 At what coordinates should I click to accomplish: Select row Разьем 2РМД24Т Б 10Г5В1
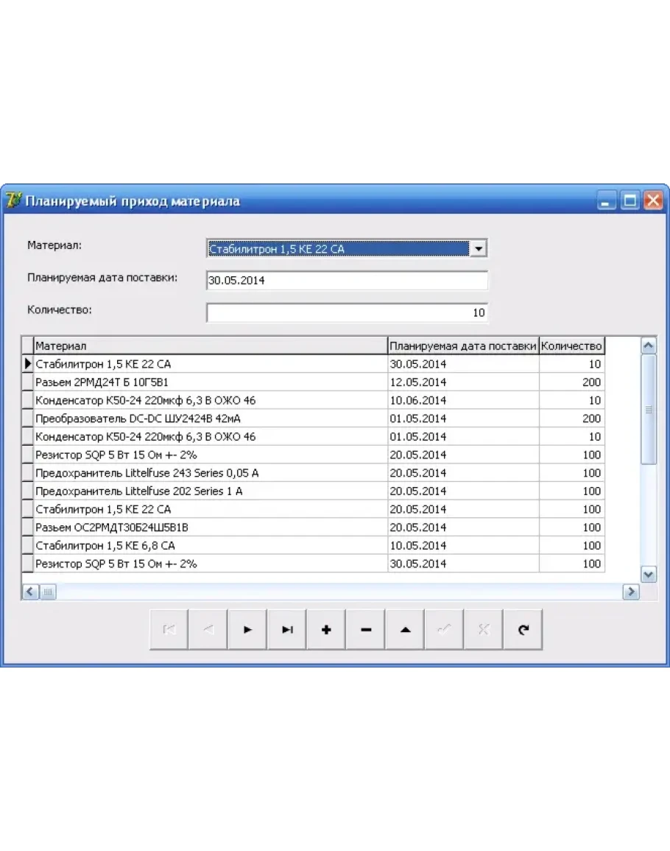(211, 382)
